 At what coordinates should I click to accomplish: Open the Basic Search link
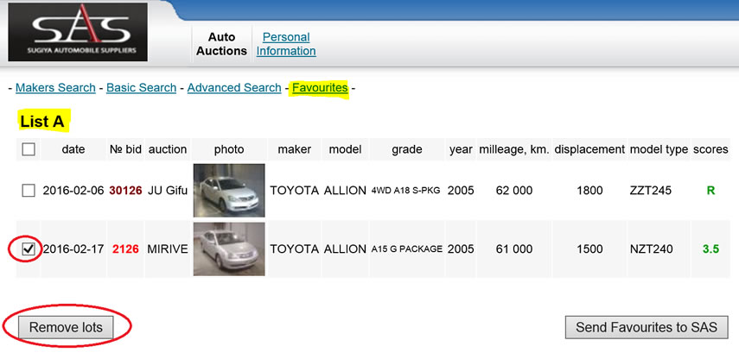141,87
